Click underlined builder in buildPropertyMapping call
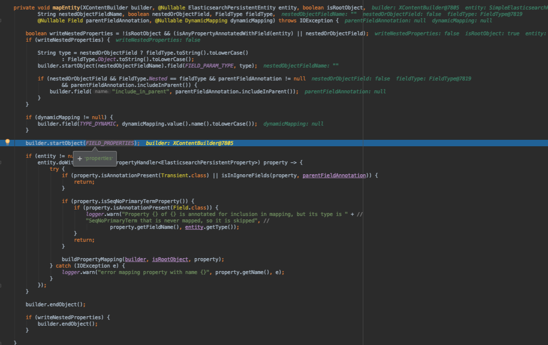The image size is (548, 345). (x=135, y=259)
